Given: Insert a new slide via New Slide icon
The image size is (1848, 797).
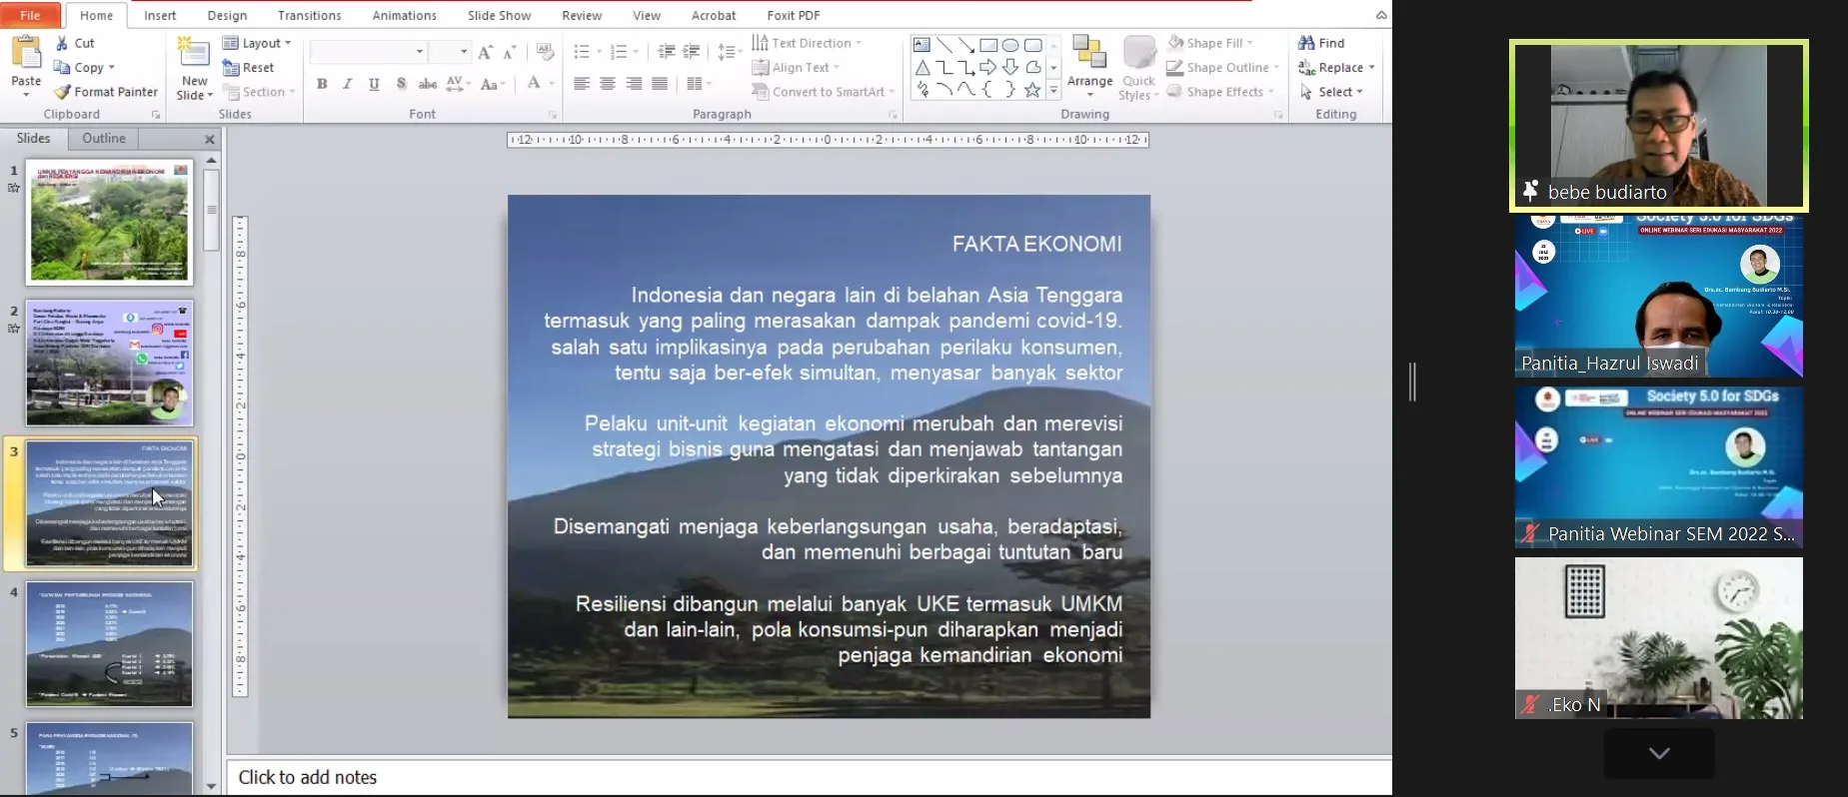Looking at the screenshot, I should pyautogui.click(x=193, y=54).
